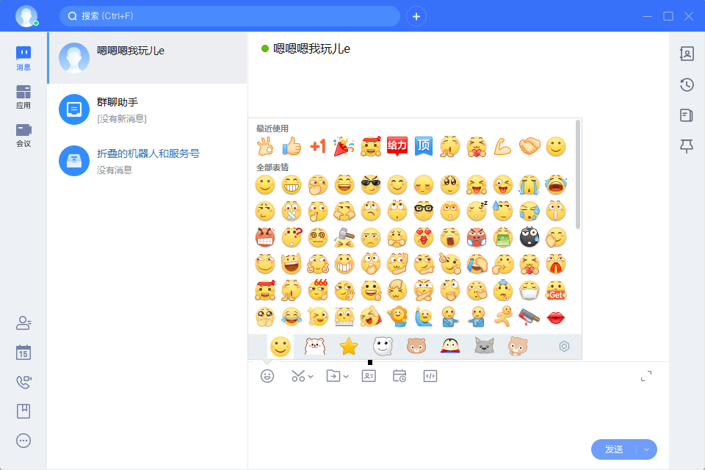705x470 pixels.
Task: Insert the face mask emoji
Action: [529, 291]
